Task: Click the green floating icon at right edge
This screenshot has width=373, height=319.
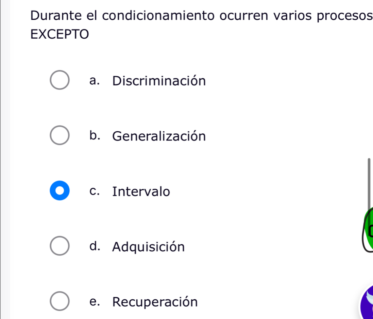Action: [x=368, y=231]
